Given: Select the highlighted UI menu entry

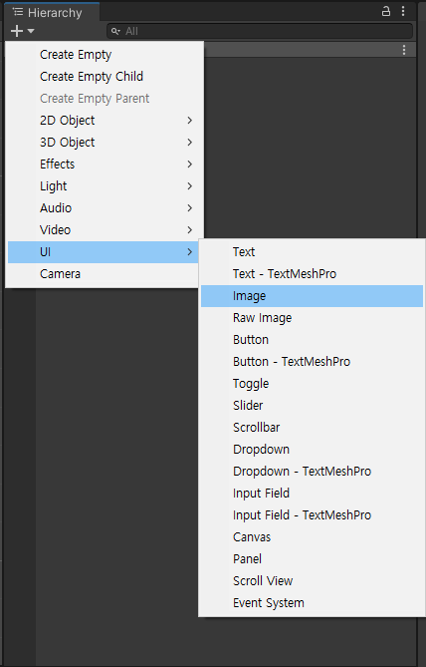Looking at the screenshot, I should pos(104,252).
